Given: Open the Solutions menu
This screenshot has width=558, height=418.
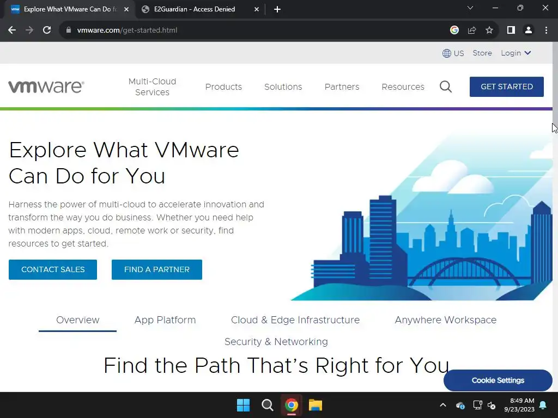Looking at the screenshot, I should (x=283, y=87).
